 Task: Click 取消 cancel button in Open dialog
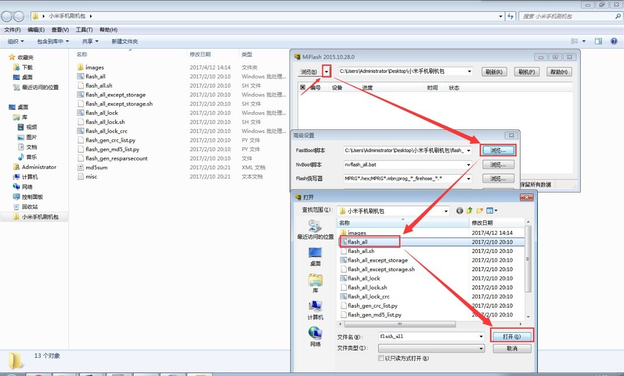coord(512,348)
